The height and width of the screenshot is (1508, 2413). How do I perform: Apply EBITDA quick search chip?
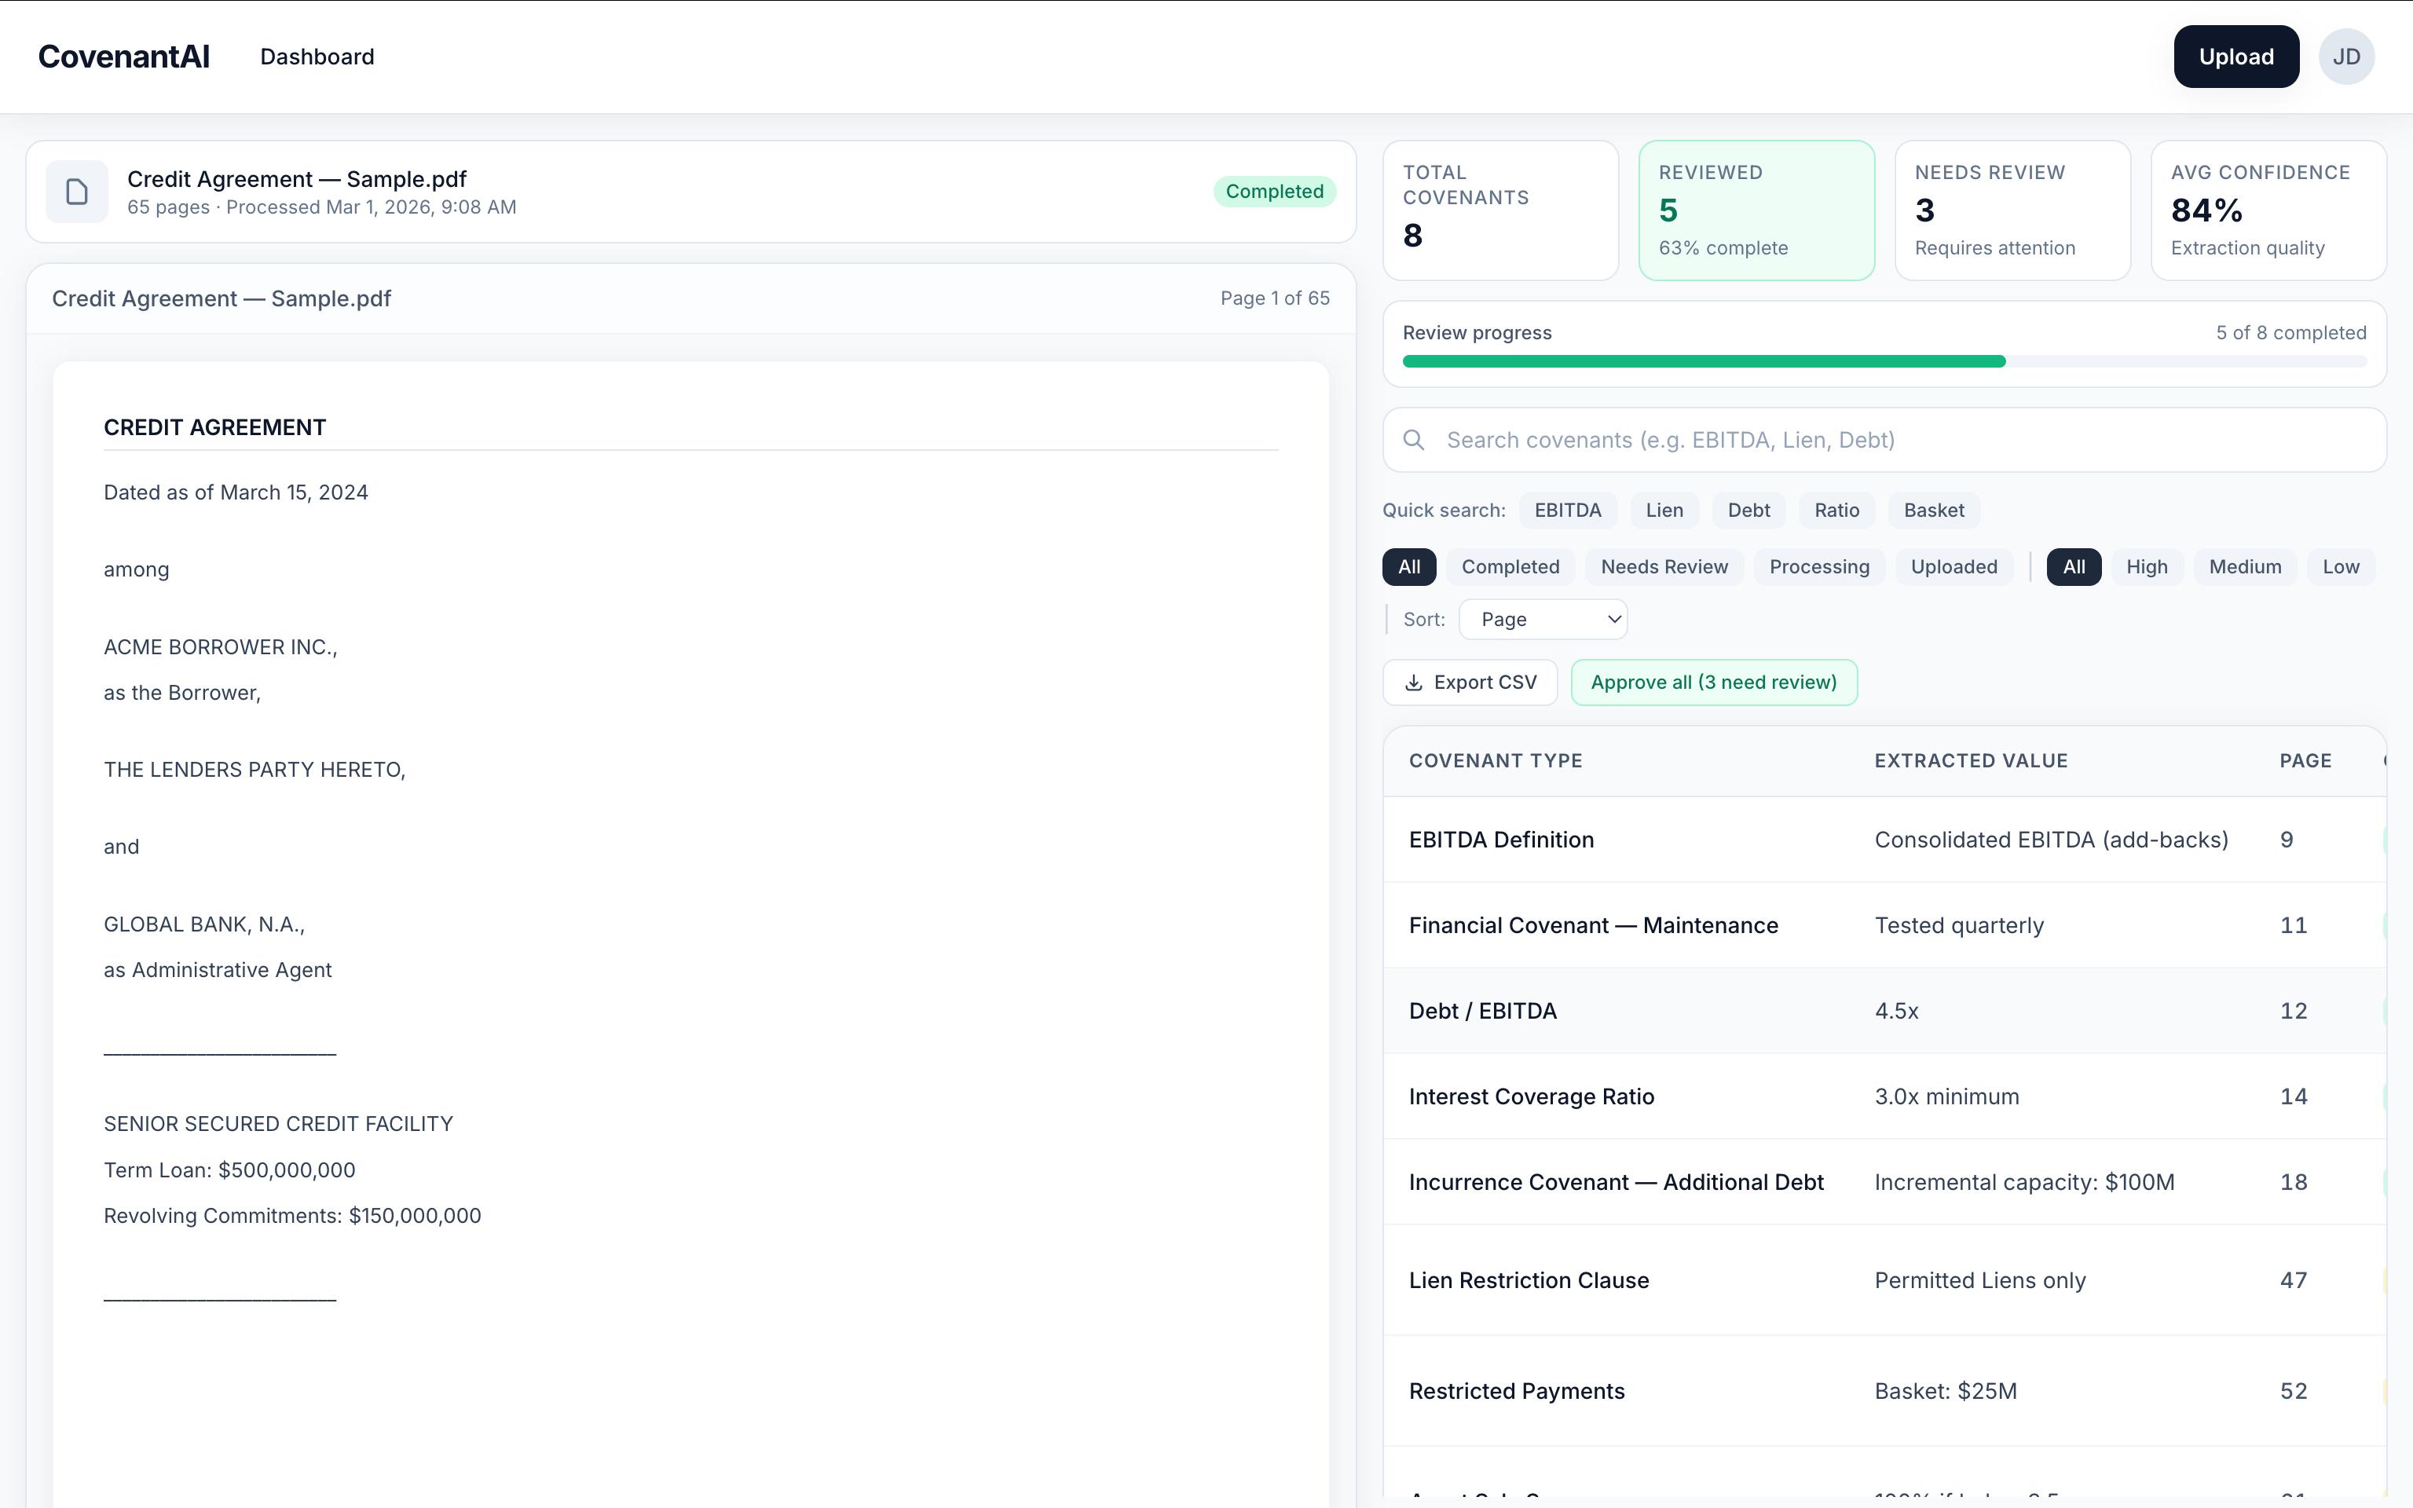tap(1568, 511)
